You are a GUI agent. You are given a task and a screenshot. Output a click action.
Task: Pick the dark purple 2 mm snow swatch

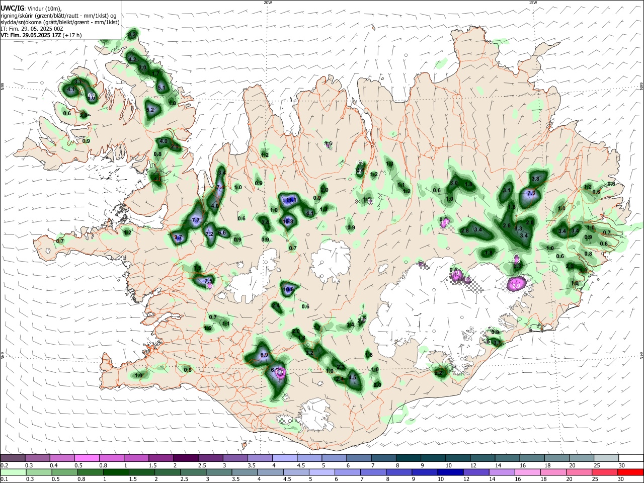point(186,458)
